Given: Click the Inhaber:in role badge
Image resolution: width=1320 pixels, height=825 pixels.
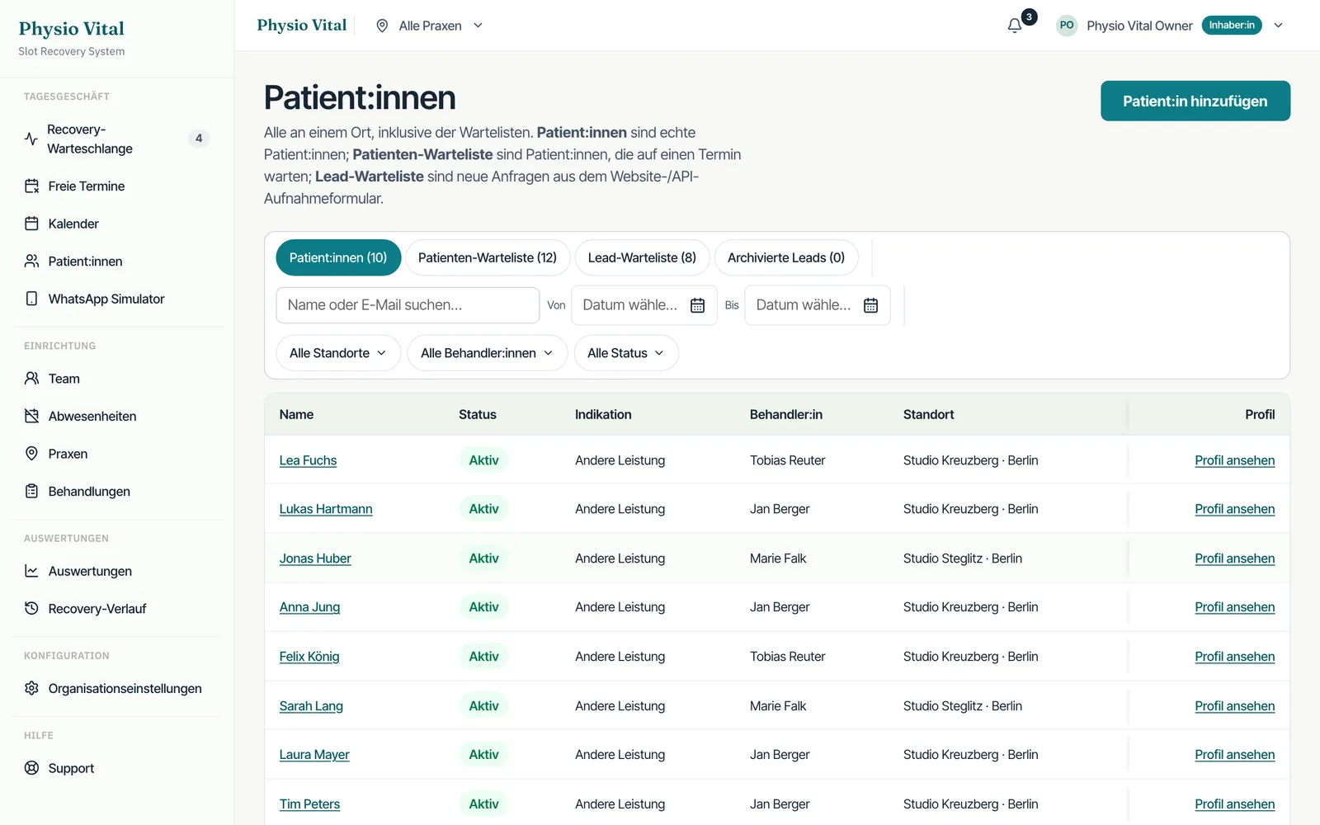Looking at the screenshot, I should pyautogui.click(x=1232, y=26).
